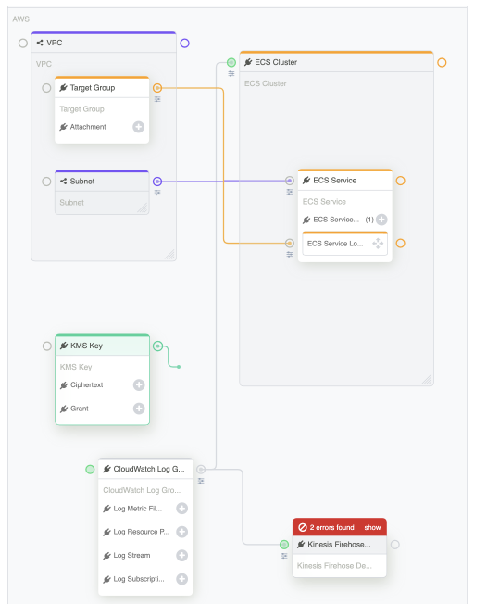487x604 pixels.
Task: Click the VPC share icon
Action: pyautogui.click(x=40, y=43)
